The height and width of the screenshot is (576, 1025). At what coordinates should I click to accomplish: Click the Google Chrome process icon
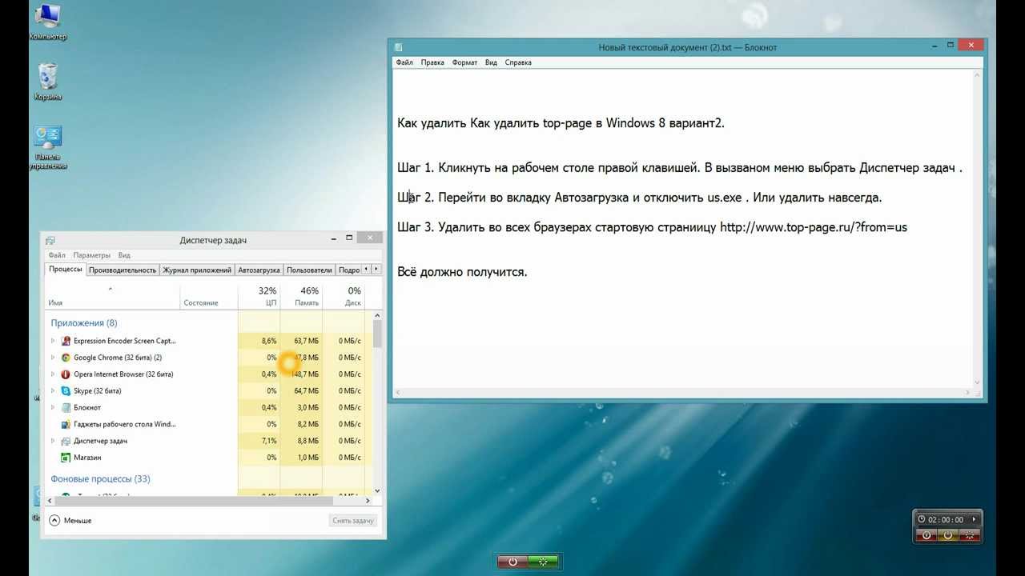pos(66,358)
